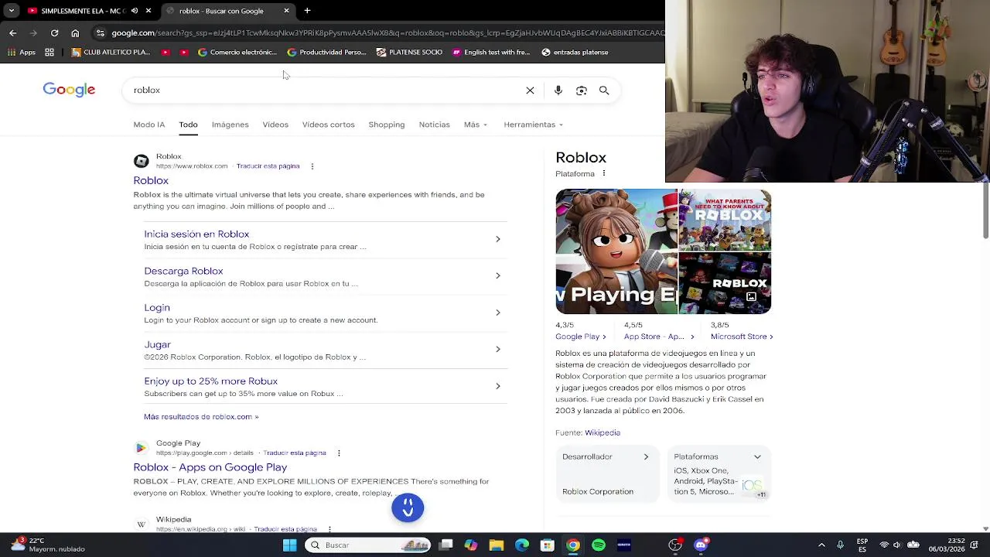Open the Modo IA tab
The height and width of the screenshot is (557, 990).
[x=149, y=125]
